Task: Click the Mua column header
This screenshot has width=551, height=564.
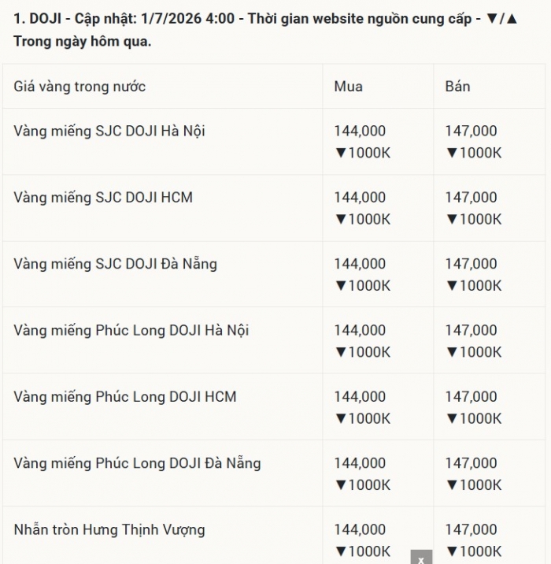Action: tap(348, 87)
